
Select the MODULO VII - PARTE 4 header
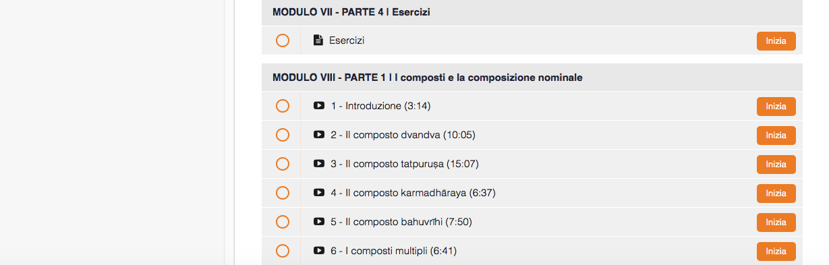532,12
